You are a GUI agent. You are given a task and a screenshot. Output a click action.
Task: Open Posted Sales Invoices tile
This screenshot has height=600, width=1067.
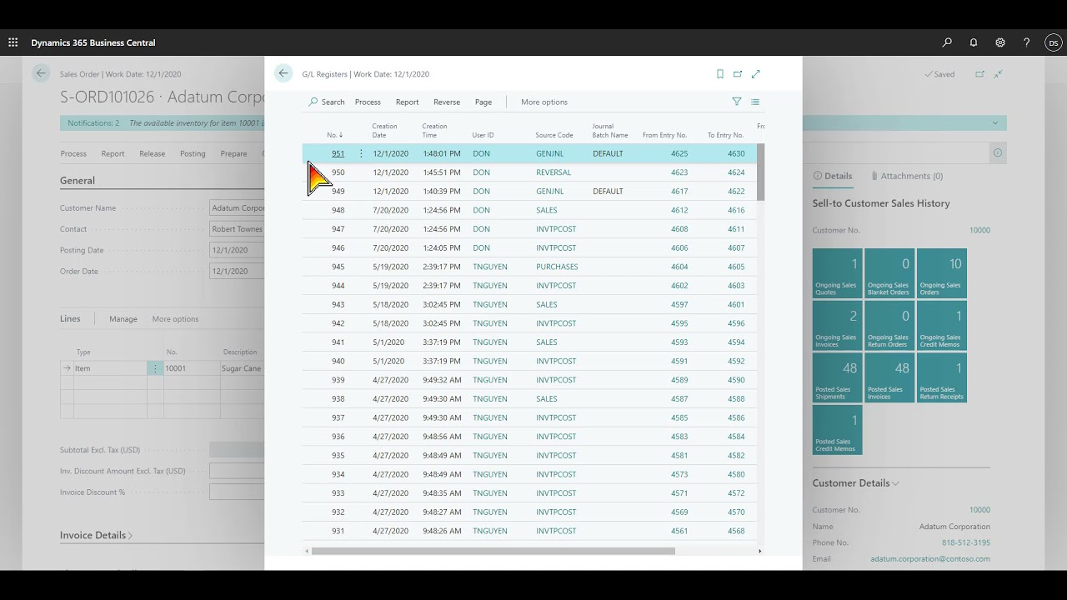889,377
